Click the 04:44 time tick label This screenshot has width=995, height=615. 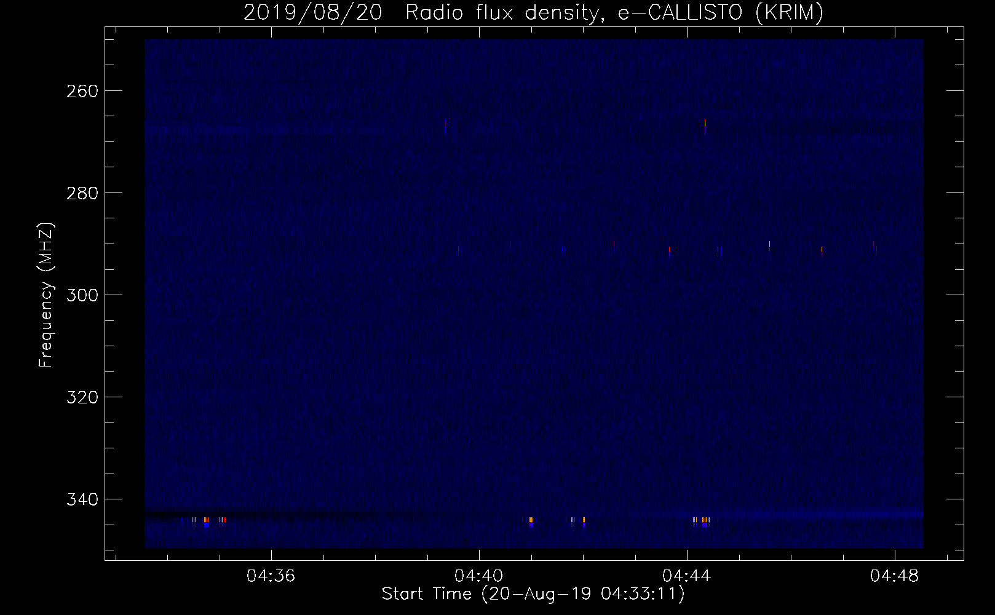pos(686,576)
